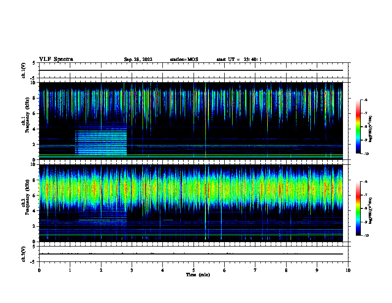Click the ch.2 color bar "-10" label
The image size is (392, 303).
pos(366,236)
